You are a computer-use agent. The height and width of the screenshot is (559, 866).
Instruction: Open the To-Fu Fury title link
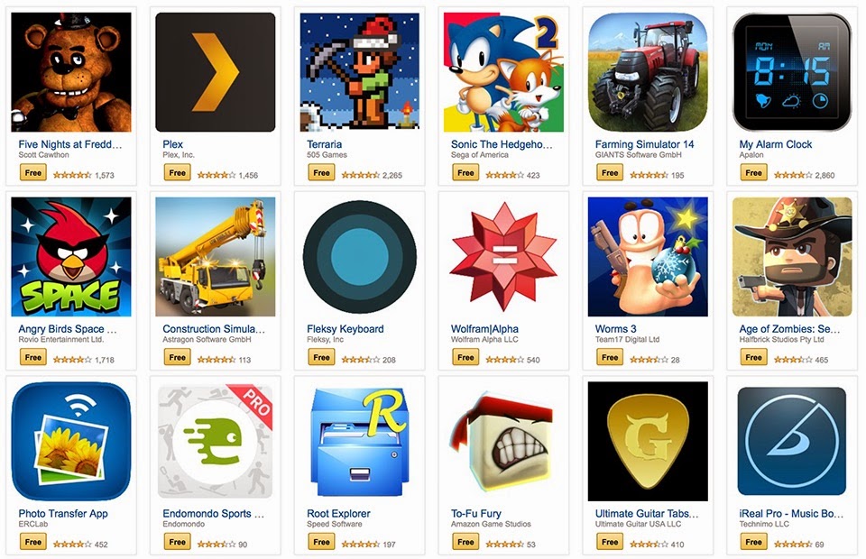(x=476, y=513)
